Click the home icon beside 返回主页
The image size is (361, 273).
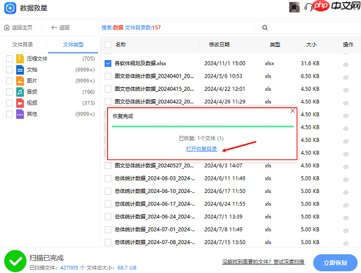tap(7, 28)
